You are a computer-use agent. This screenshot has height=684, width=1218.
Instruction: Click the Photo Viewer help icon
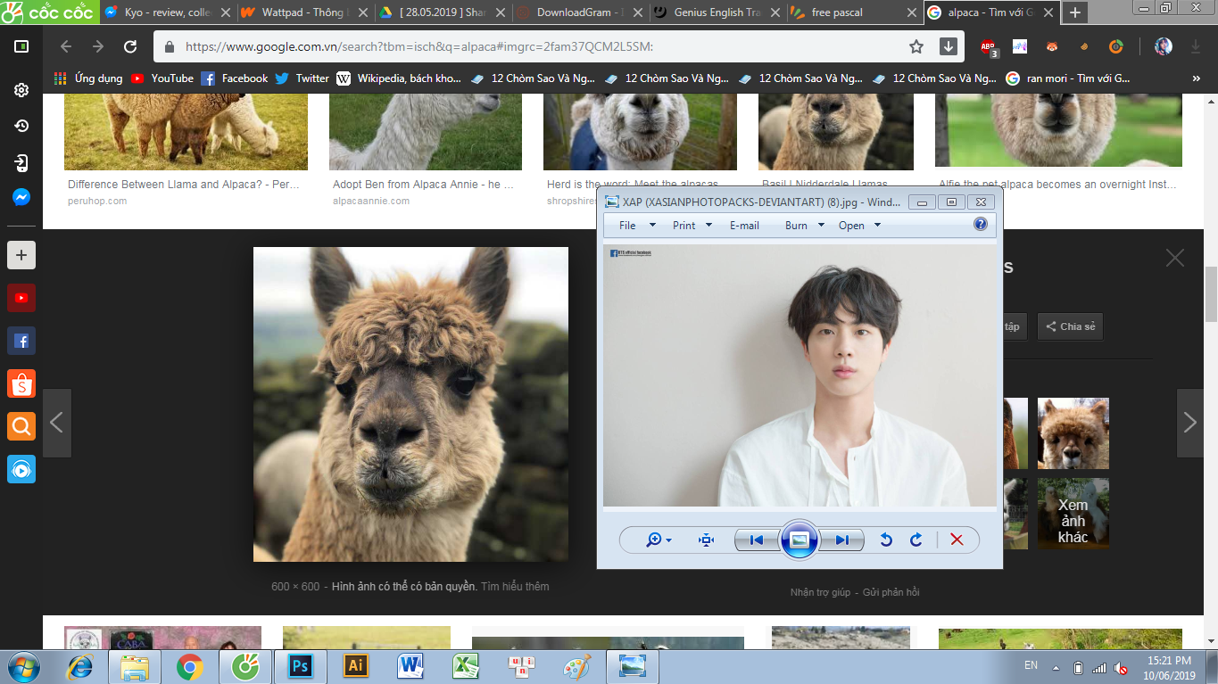click(x=980, y=225)
